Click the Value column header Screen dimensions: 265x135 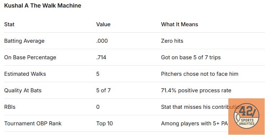pos(103,24)
